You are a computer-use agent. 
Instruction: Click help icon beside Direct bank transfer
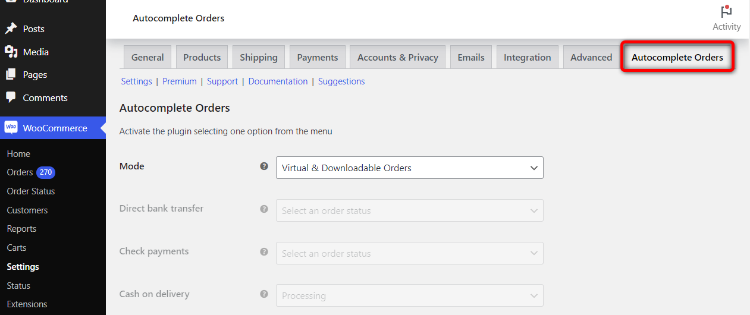tap(264, 209)
